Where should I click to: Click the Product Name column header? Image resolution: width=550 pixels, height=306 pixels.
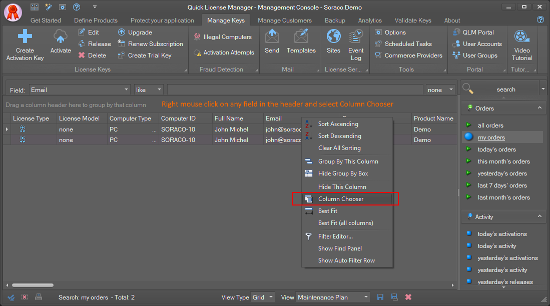tap(433, 118)
